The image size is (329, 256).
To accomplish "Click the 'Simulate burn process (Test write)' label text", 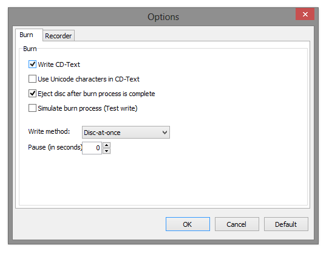I will point(87,108).
